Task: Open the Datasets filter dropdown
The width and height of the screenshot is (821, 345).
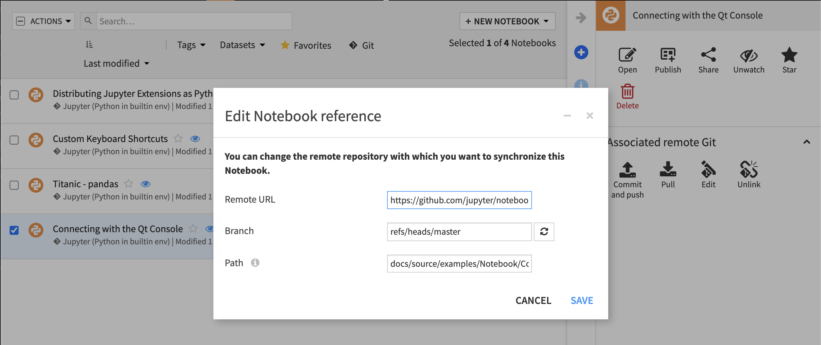Action: click(x=243, y=45)
